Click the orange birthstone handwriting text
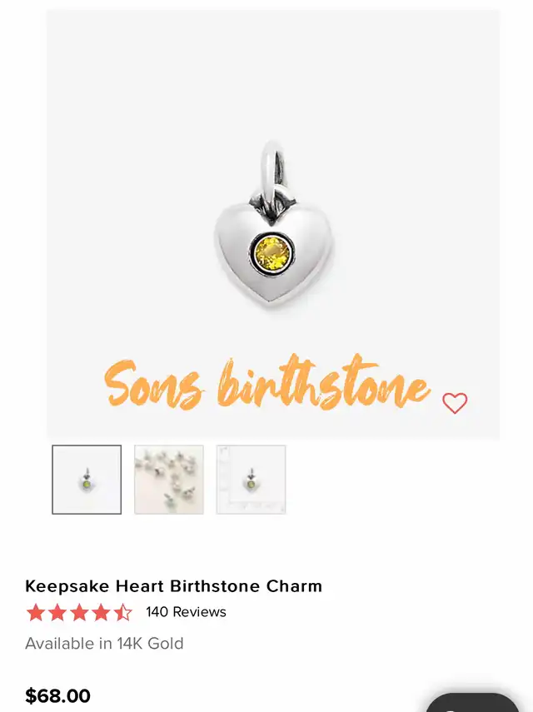The image size is (533, 712). click(323, 382)
